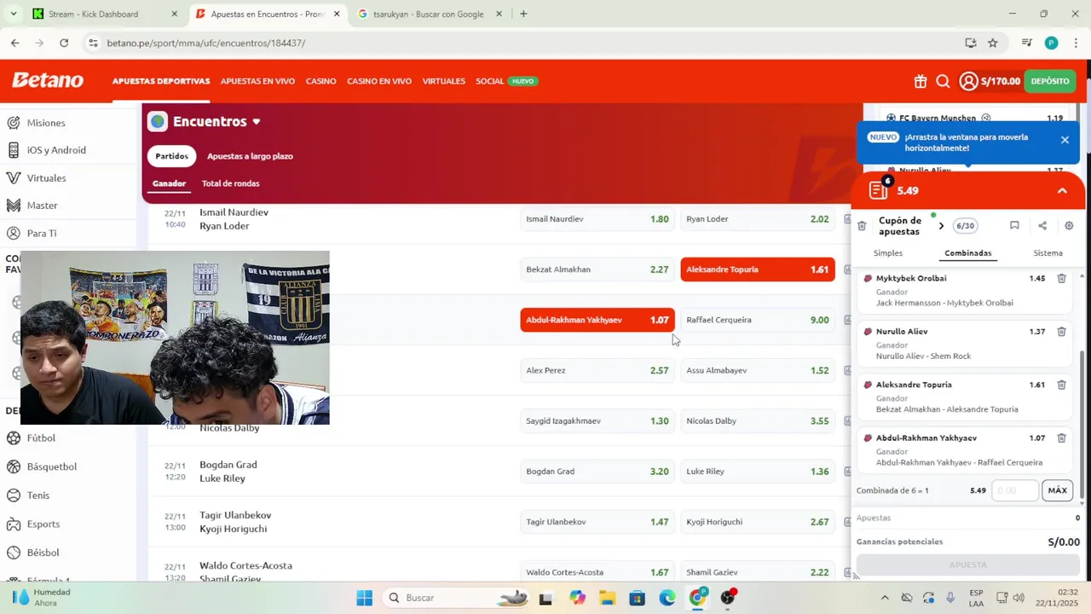Open Windows Start menu

tap(364, 598)
